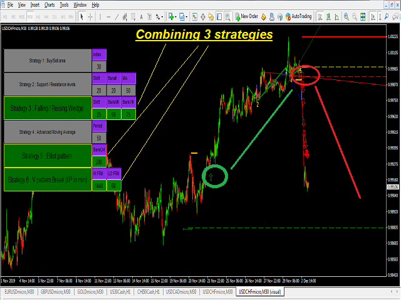The image size is (401, 300).
Task: Switch chart to D1 timeframe
Action: click(55, 17)
